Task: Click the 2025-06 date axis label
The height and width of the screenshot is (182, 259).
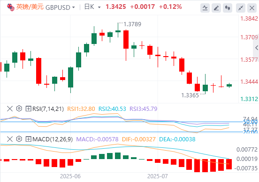Action: pos(70,176)
